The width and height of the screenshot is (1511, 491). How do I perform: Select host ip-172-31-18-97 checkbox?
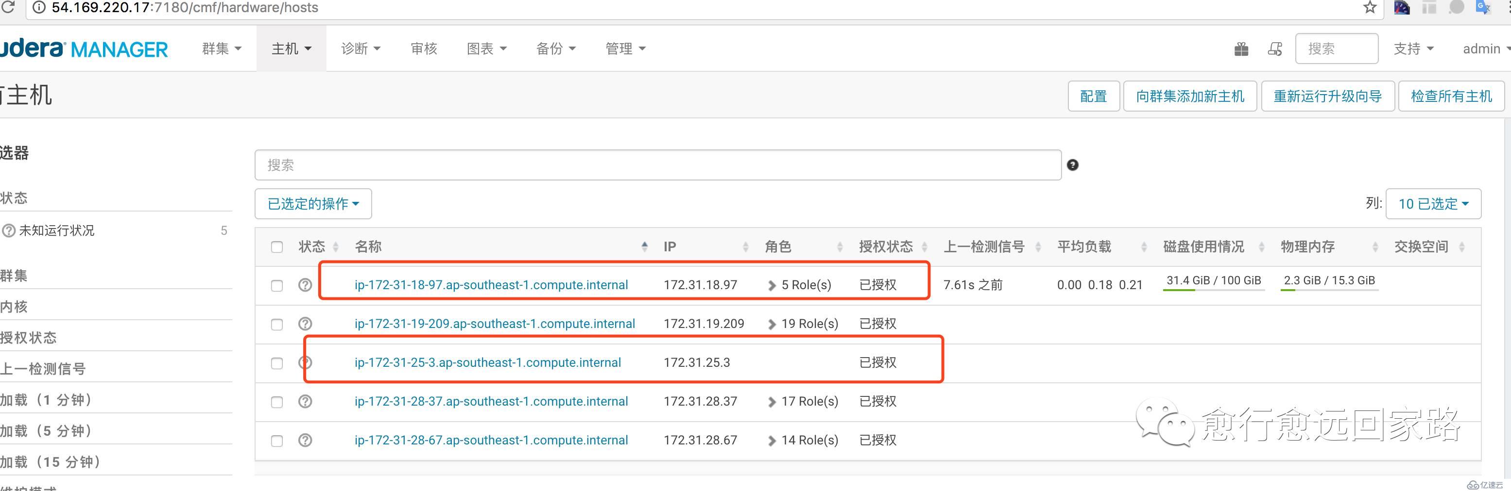coord(277,285)
